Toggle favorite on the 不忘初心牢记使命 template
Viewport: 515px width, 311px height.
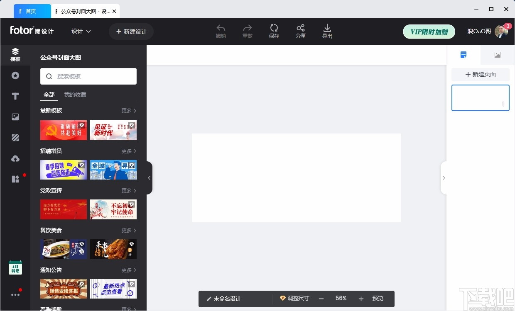132,204
